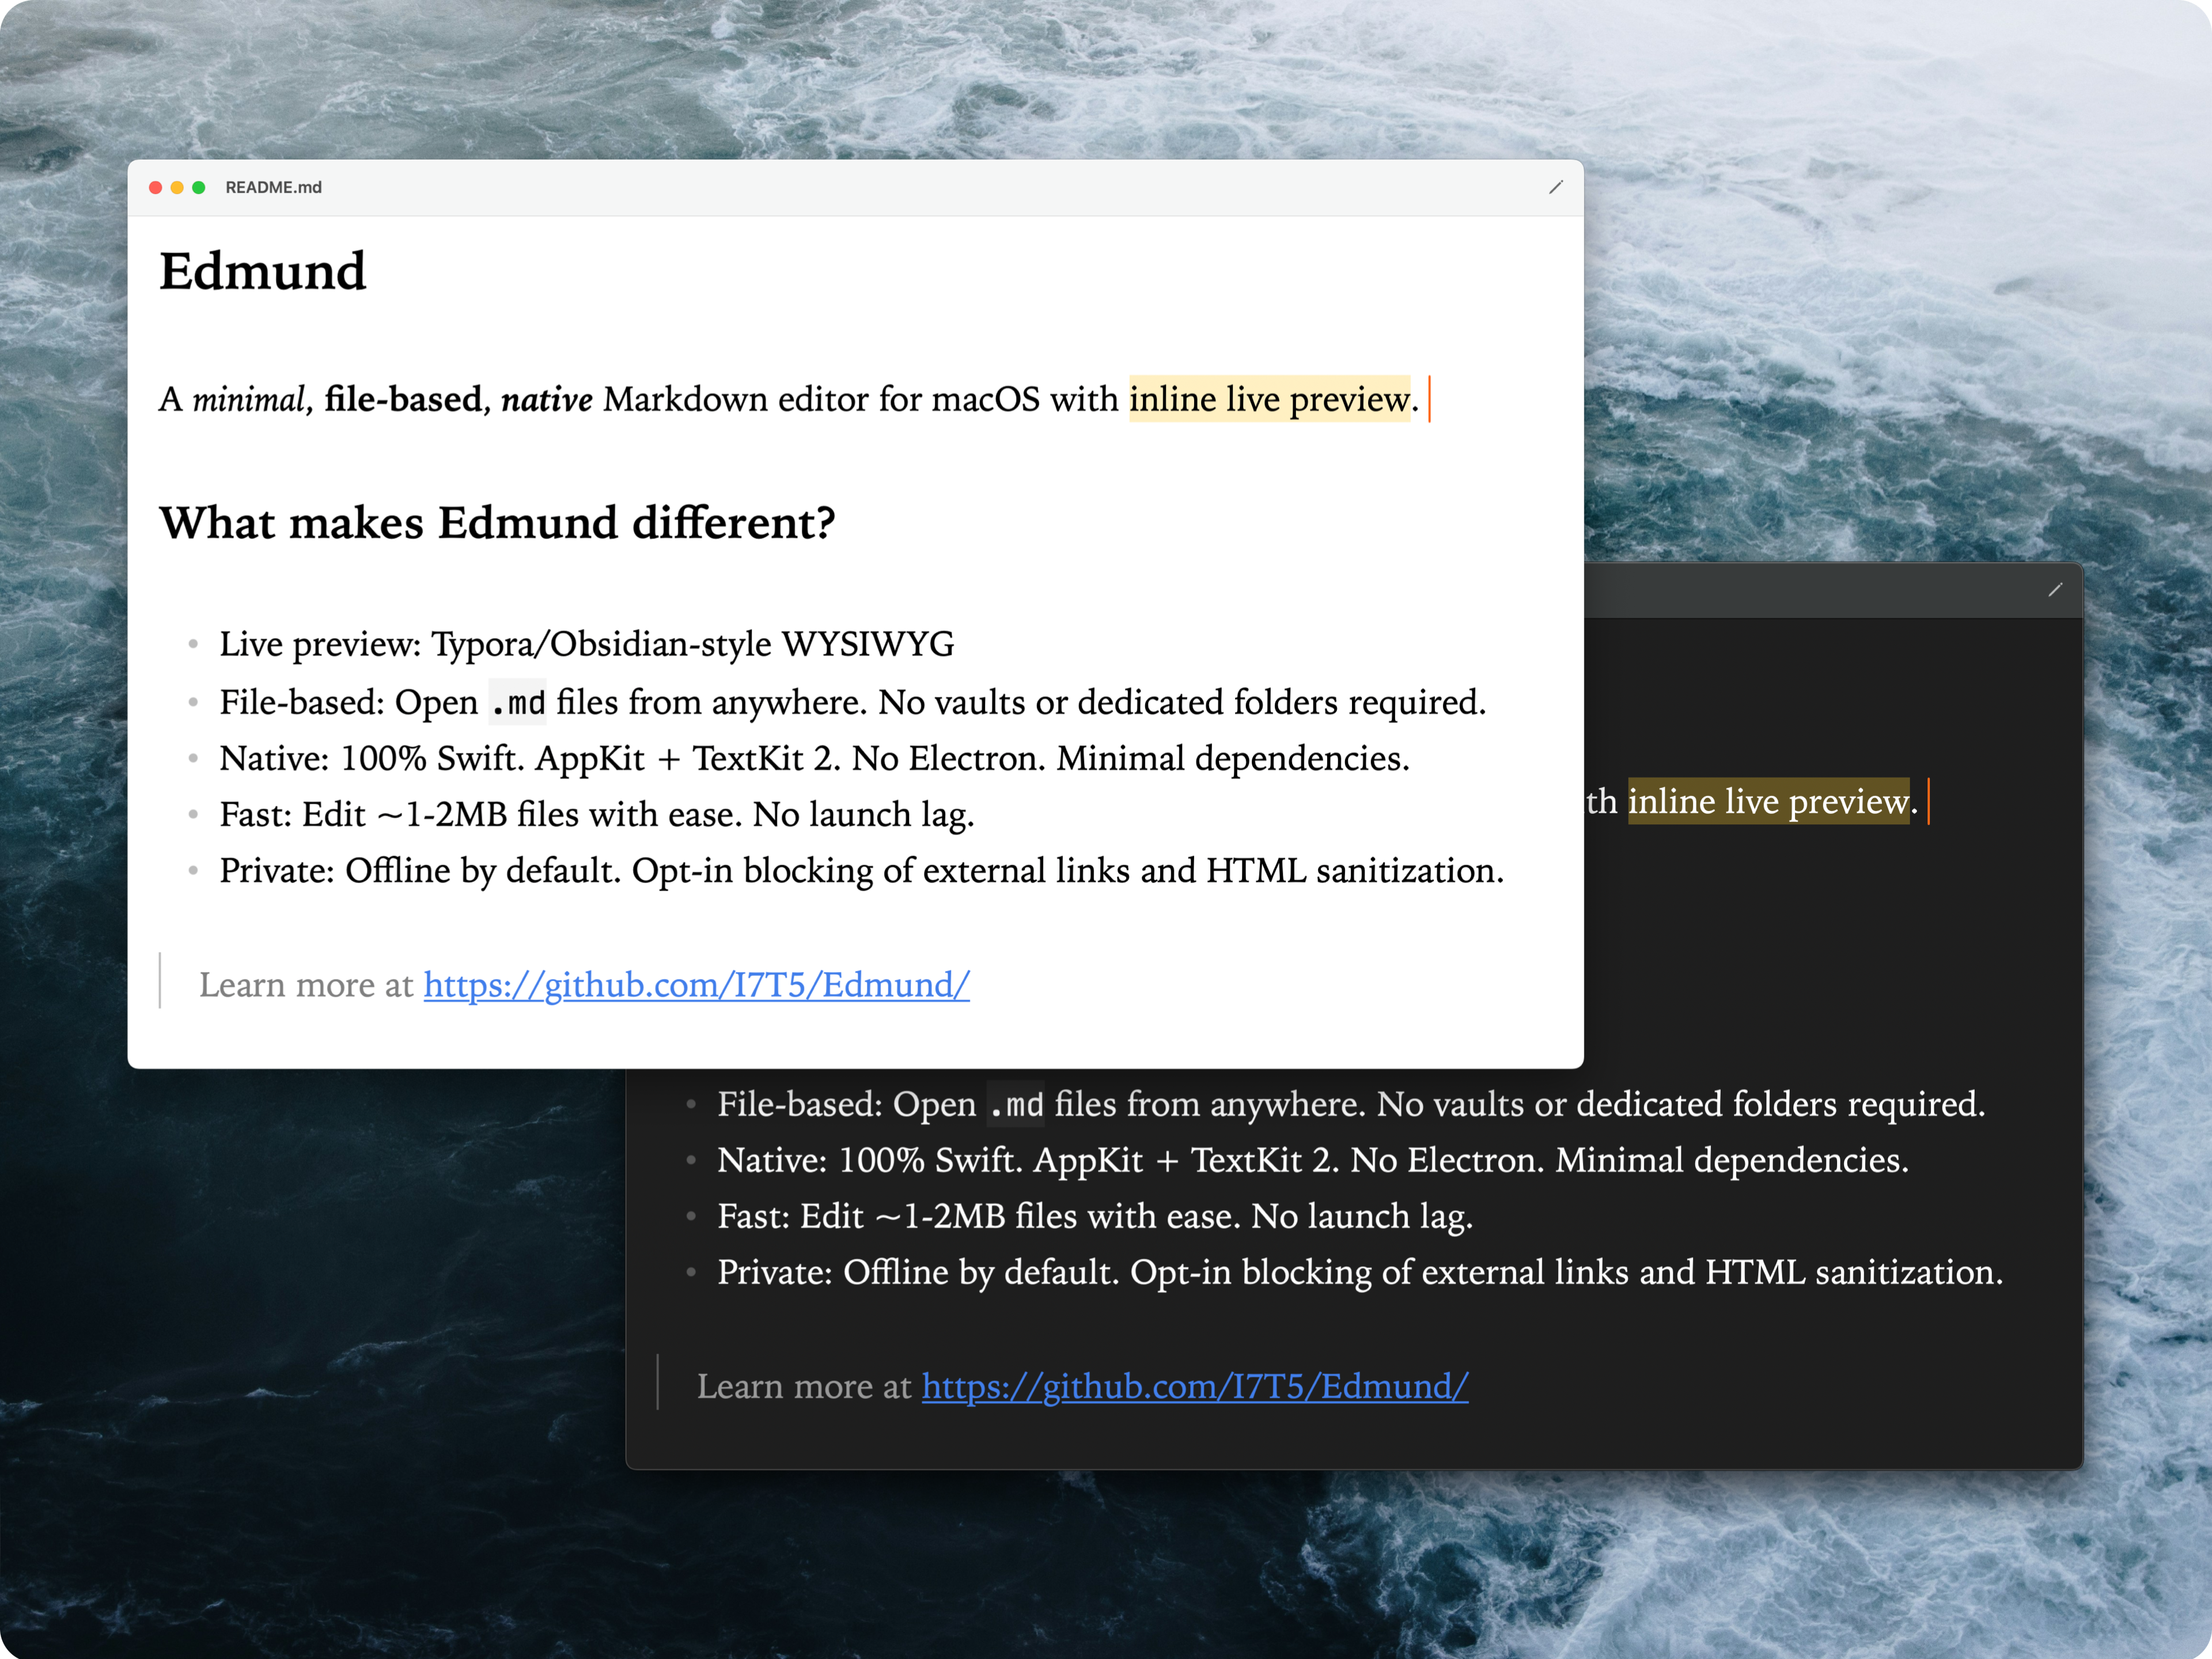
Task: Click 'What makes Edmund different?' heading
Action: [497, 523]
